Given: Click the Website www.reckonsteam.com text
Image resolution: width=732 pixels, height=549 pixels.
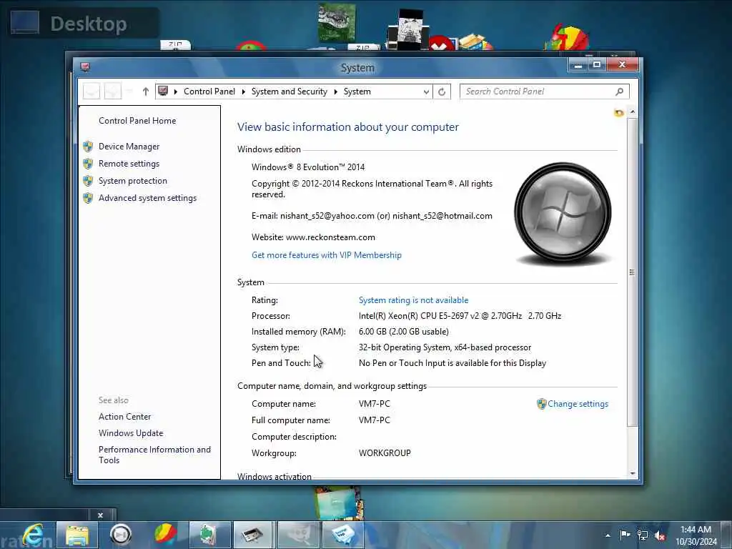Looking at the screenshot, I should point(313,237).
